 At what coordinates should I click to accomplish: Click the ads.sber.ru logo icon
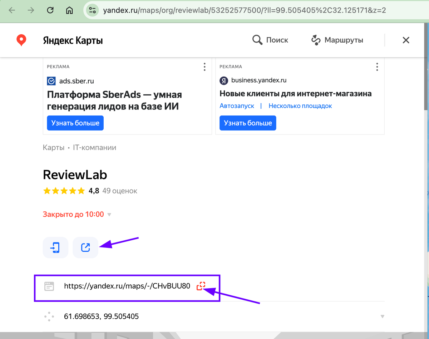[51, 81]
